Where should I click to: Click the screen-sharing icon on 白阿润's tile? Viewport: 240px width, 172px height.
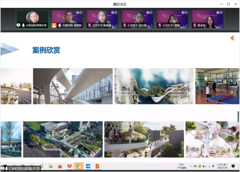[18, 25]
